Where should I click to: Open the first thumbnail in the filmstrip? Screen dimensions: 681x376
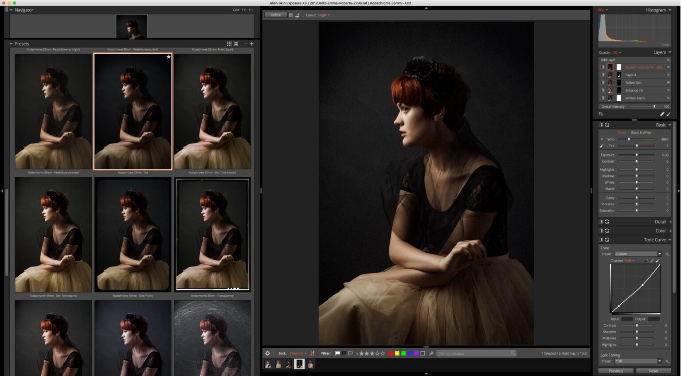(268, 364)
